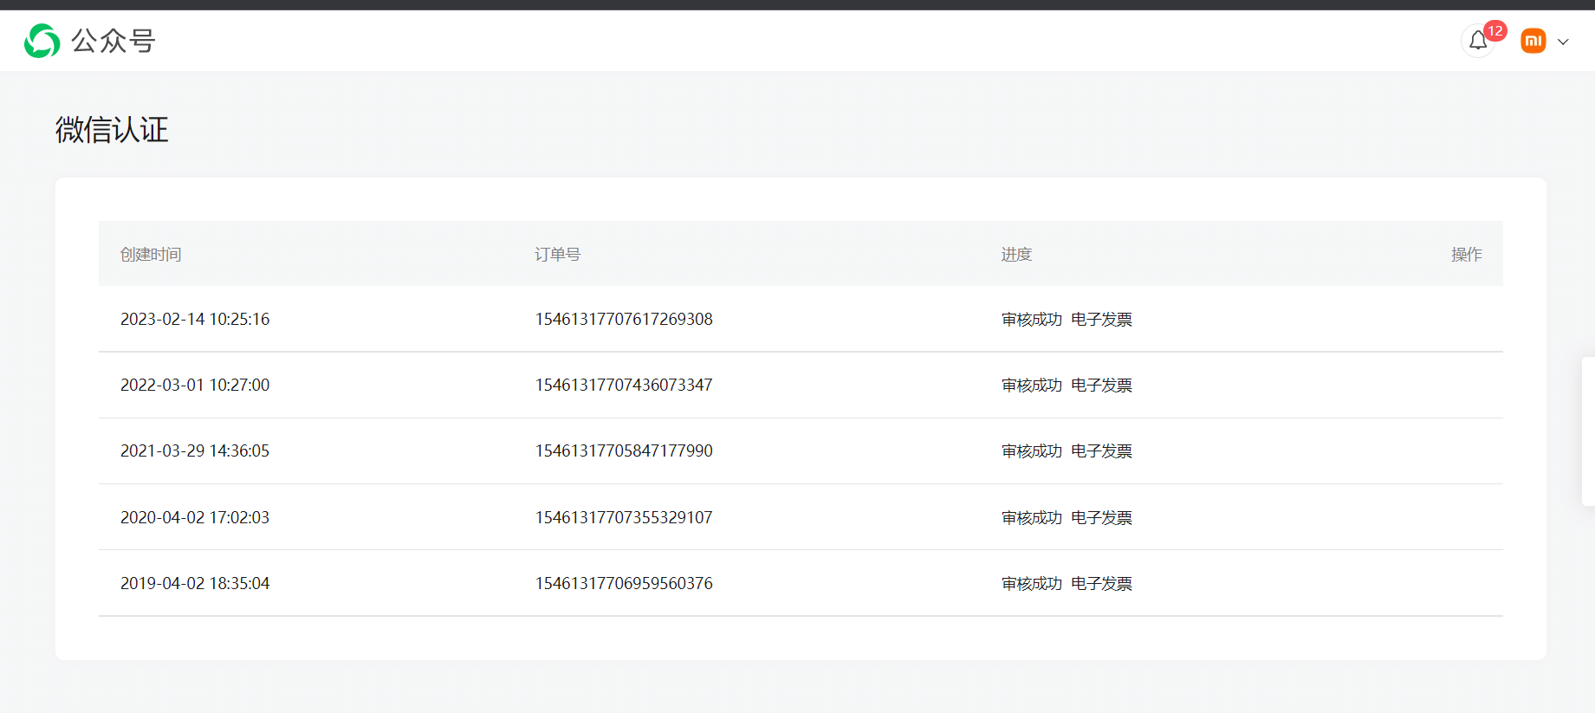Viewport: 1595px width, 713px height.
Task: Click the 订单号 column header
Action: point(557,254)
